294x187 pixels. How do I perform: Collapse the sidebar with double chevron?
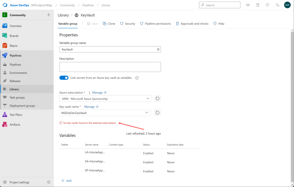(49, 182)
